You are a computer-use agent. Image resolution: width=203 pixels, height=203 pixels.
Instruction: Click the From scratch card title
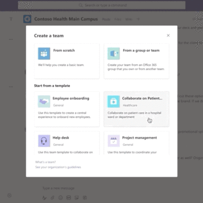point(64,50)
